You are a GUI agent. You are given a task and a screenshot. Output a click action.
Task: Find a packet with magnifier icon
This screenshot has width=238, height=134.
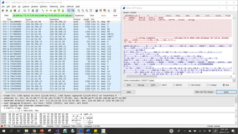43,11
